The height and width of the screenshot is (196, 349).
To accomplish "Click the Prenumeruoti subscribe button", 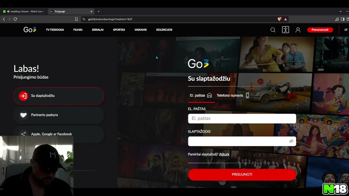I will (320, 30).
